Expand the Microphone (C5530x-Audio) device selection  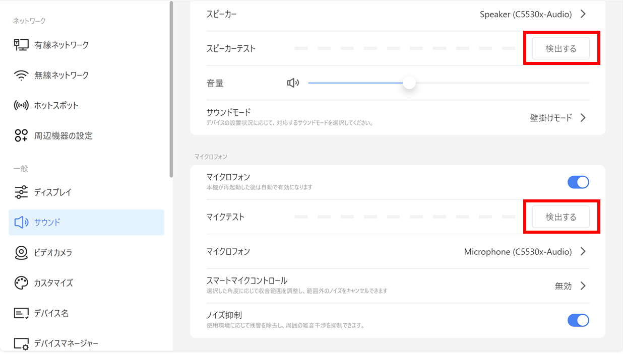click(x=583, y=251)
